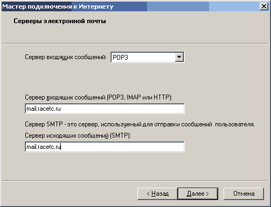Click the Сервер входящих сообщений label beside the combo box
The height and width of the screenshot is (207, 271).
66,57
